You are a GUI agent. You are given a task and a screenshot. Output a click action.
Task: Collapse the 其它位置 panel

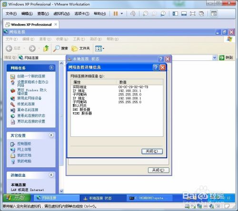[x=51, y=135]
